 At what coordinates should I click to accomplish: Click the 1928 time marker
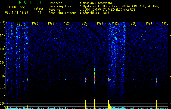click(132, 23)
